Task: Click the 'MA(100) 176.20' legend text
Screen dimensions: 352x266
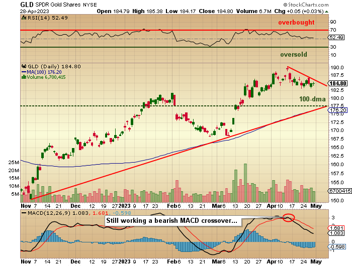Action: [x=44, y=72]
